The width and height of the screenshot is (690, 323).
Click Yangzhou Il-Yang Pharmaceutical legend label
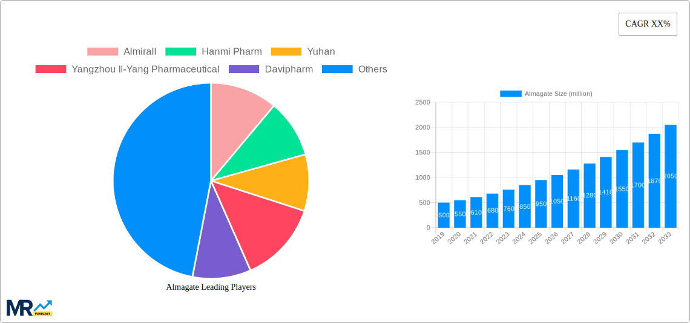point(146,69)
